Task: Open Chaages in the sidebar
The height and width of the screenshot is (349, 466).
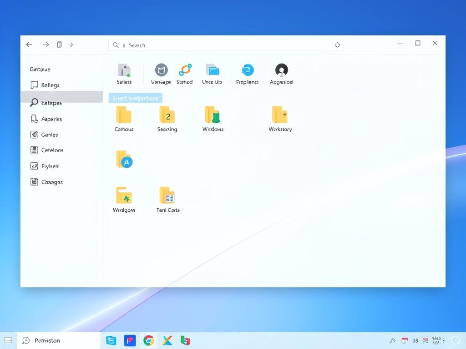Action: tap(52, 182)
